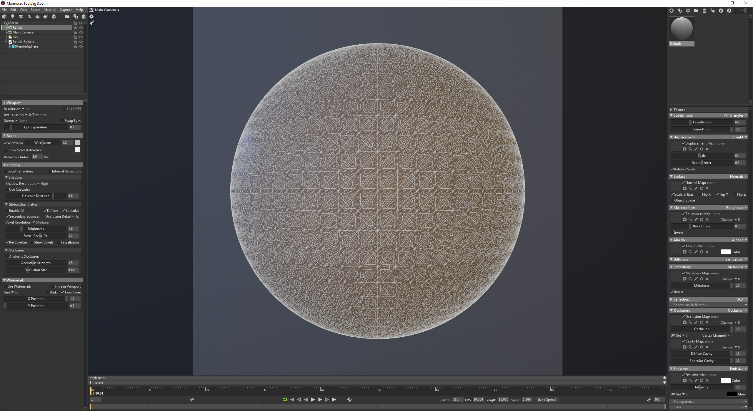Delete the selected scene object

[x=84, y=16]
